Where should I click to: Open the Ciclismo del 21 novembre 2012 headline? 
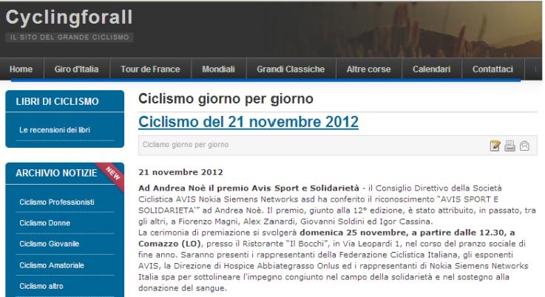(248, 122)
